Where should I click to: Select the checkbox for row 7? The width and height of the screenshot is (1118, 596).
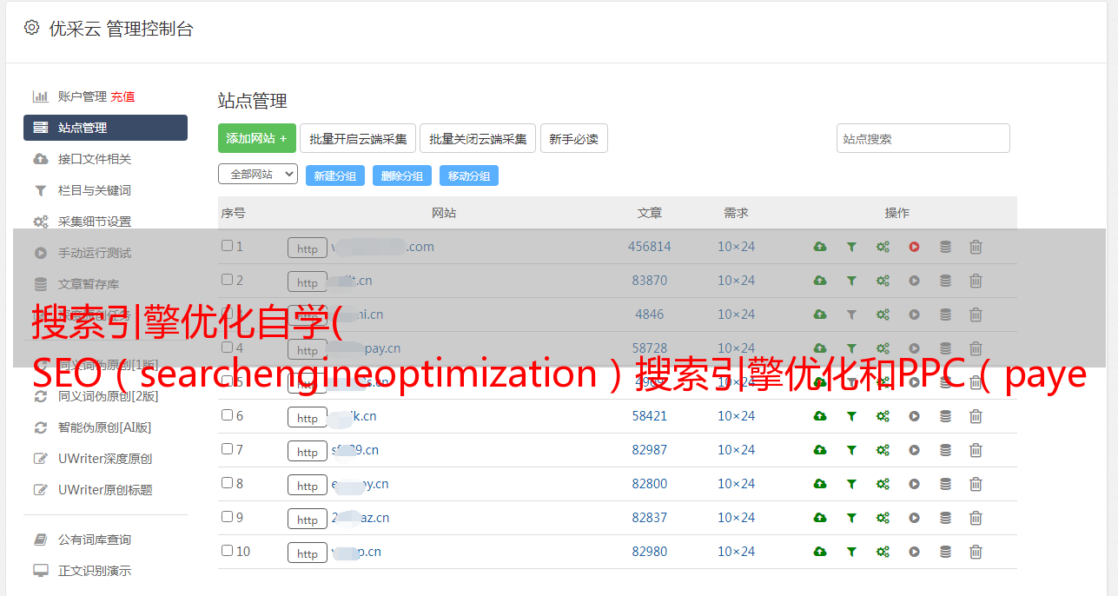(227, 449)
